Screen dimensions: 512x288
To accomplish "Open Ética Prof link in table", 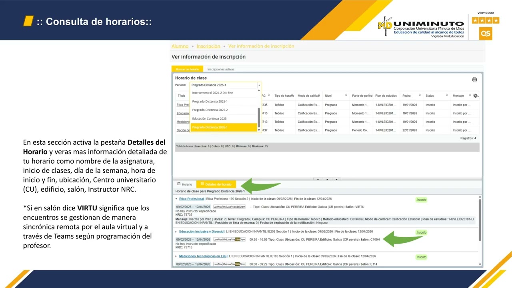I will (183, 105).
